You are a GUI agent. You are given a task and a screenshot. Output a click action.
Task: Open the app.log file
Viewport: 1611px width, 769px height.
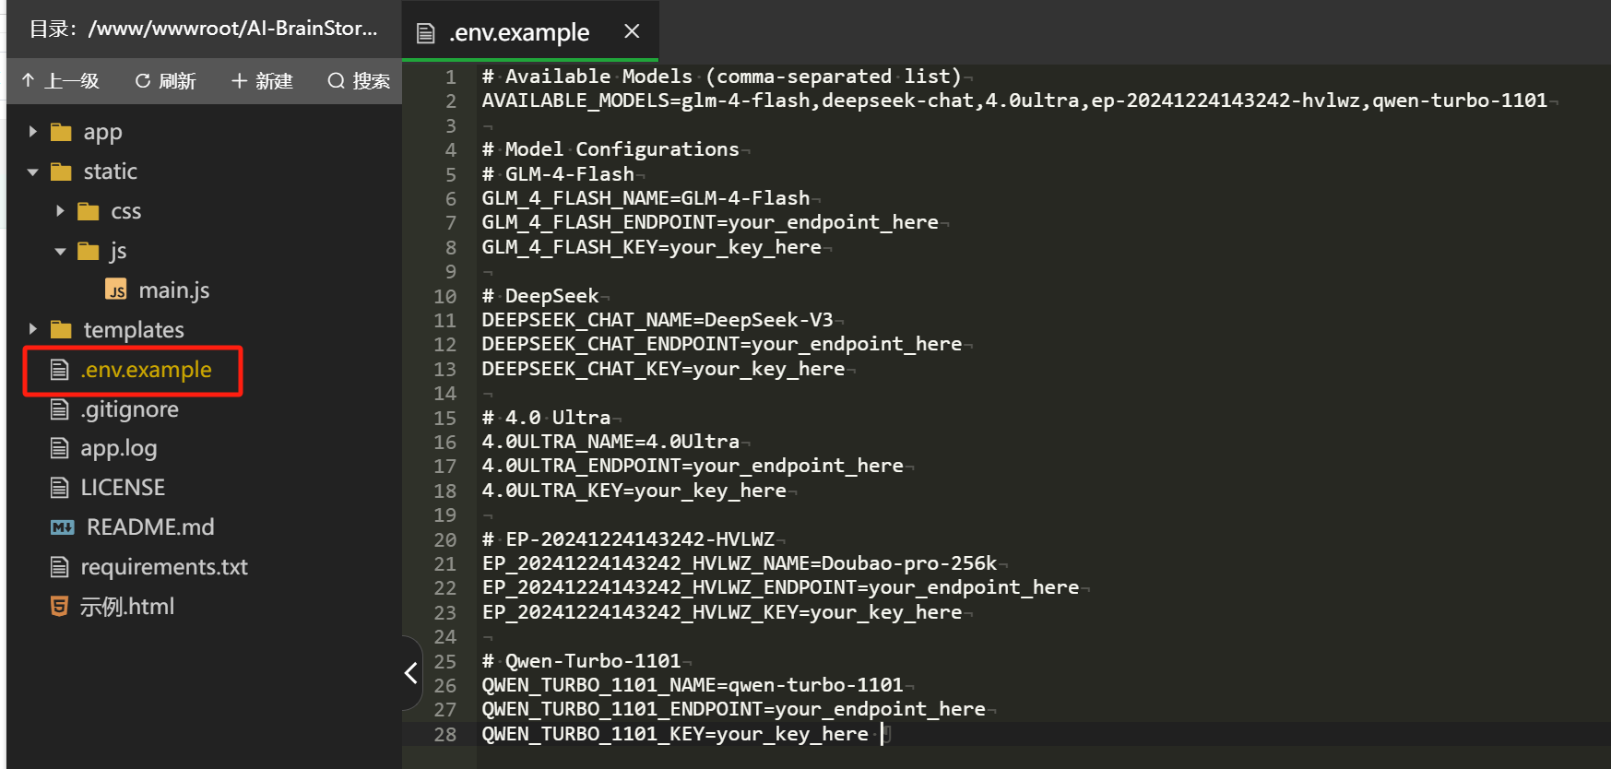pos(118,449)
